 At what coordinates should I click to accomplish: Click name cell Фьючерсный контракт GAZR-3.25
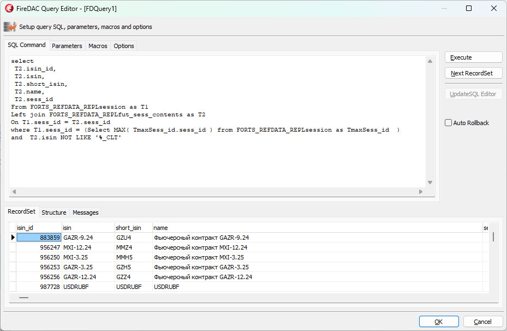[x=317, y=267]
